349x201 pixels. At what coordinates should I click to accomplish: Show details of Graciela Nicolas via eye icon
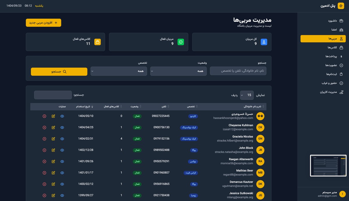coord(62,139)
